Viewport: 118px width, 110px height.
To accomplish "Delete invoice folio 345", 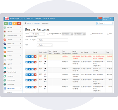I will pos(35,62).
